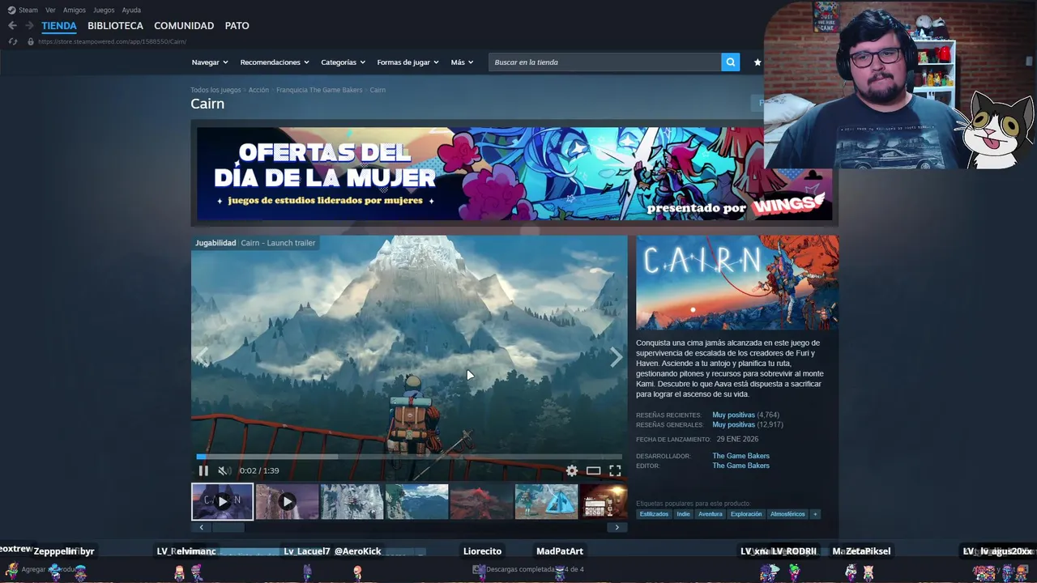Screen dimensions: 1037x583
Task: Enter fullscreen on the trailer
Action: (x=615, y=470)
